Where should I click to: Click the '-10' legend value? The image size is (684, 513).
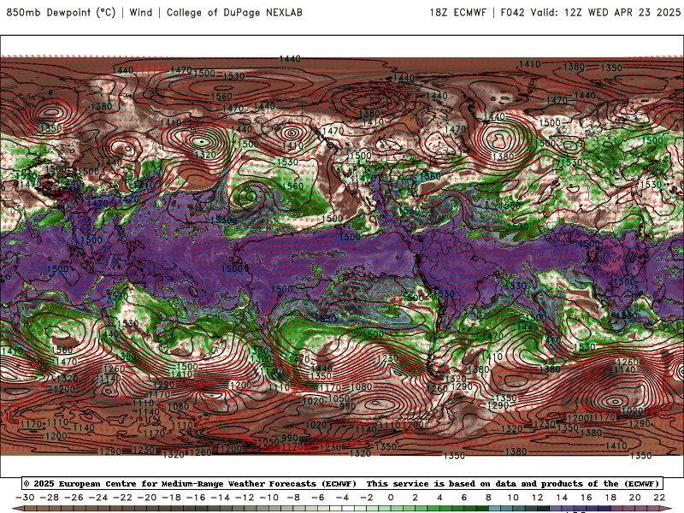[268, 498]
